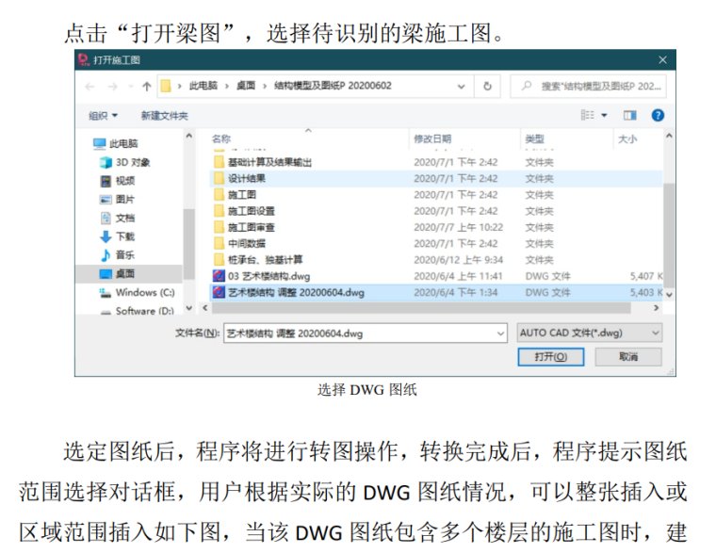The height and width of the screenshot is (553, 716).
Task: Click the blue help question mark icon
Action: [657, 115]
